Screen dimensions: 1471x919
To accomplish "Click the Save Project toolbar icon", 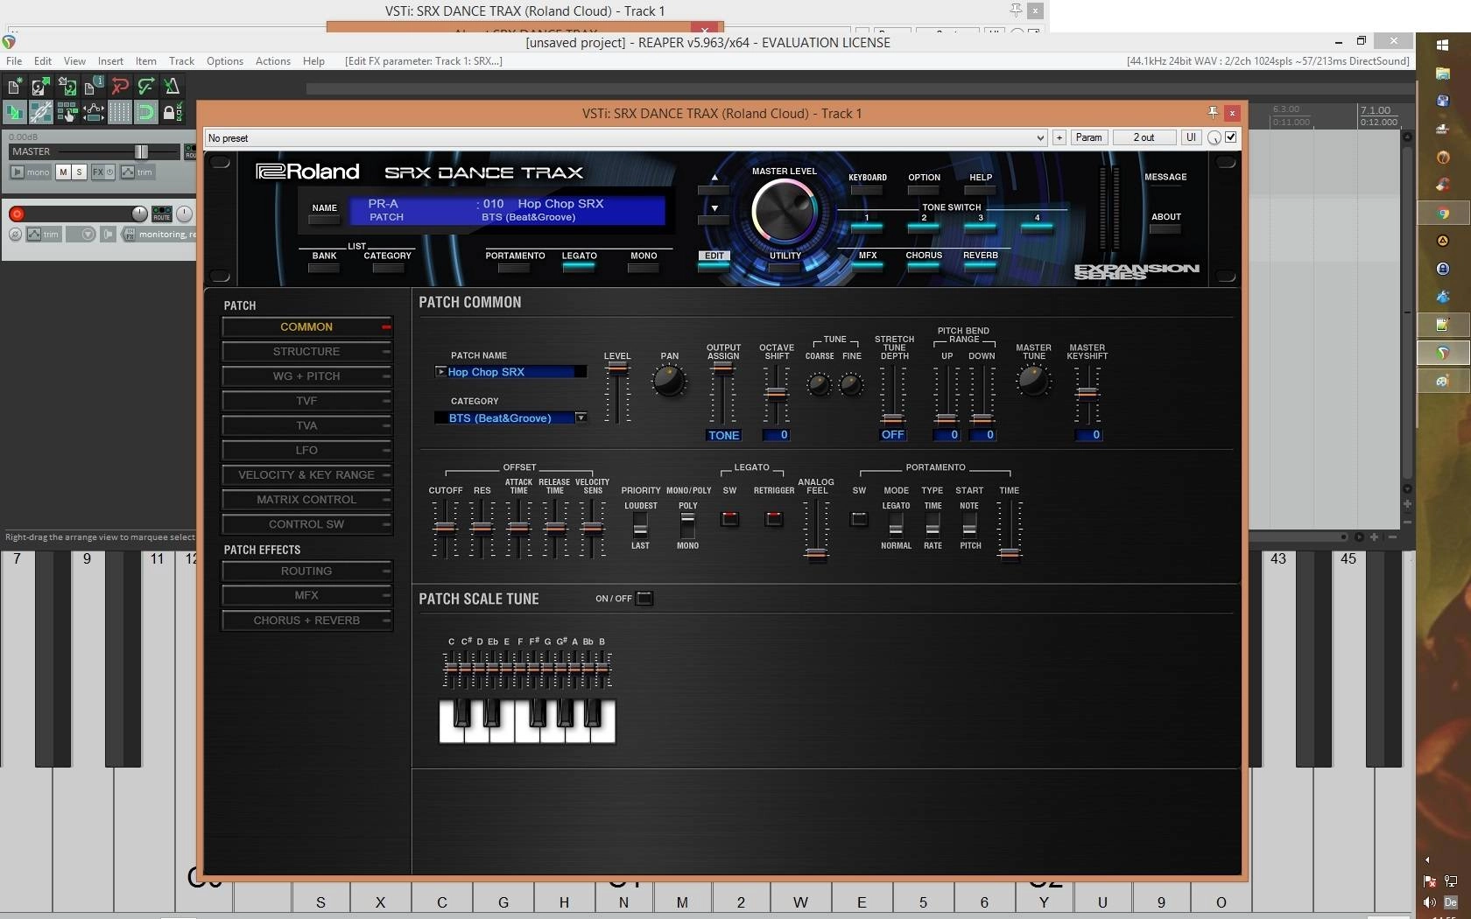I will pyautogui.click(x=67, y=86).
